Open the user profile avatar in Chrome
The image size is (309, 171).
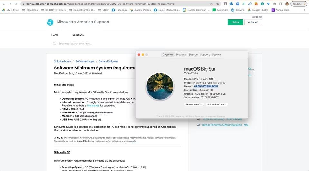[x=286, y=4]
